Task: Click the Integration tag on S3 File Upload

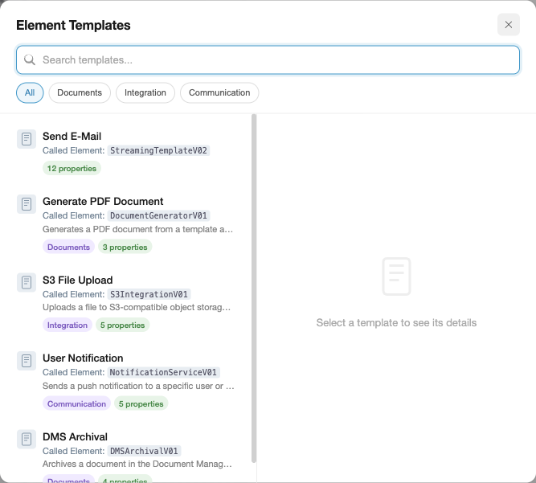Action: (68, 325)
